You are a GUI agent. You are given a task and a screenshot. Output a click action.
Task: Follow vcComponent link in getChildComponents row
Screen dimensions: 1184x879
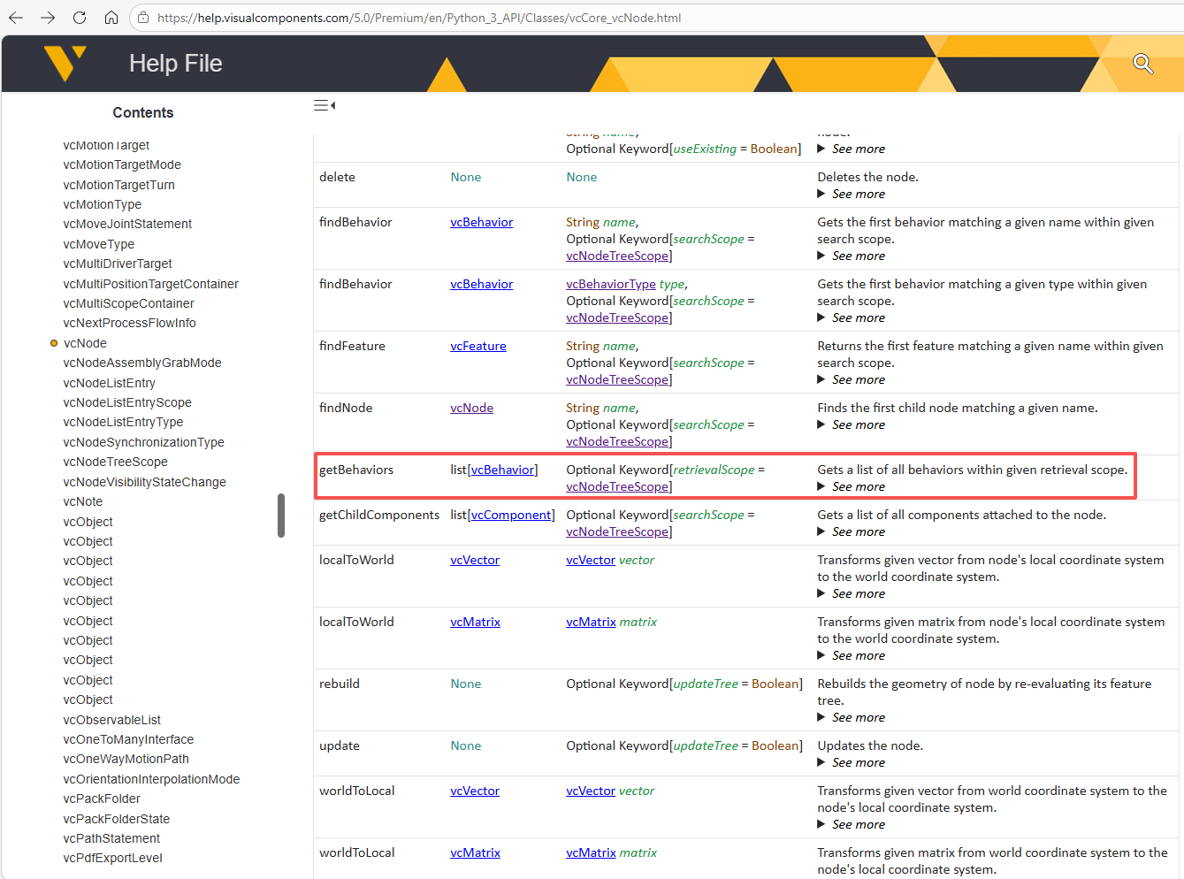(512, 515)
